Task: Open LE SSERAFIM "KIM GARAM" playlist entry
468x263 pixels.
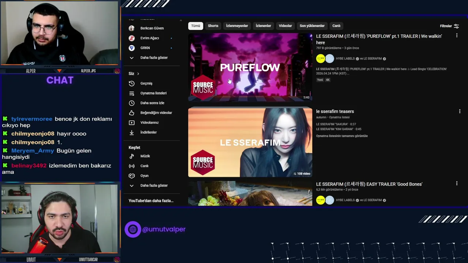Action: pyautogui.click(x=339, y=129)
